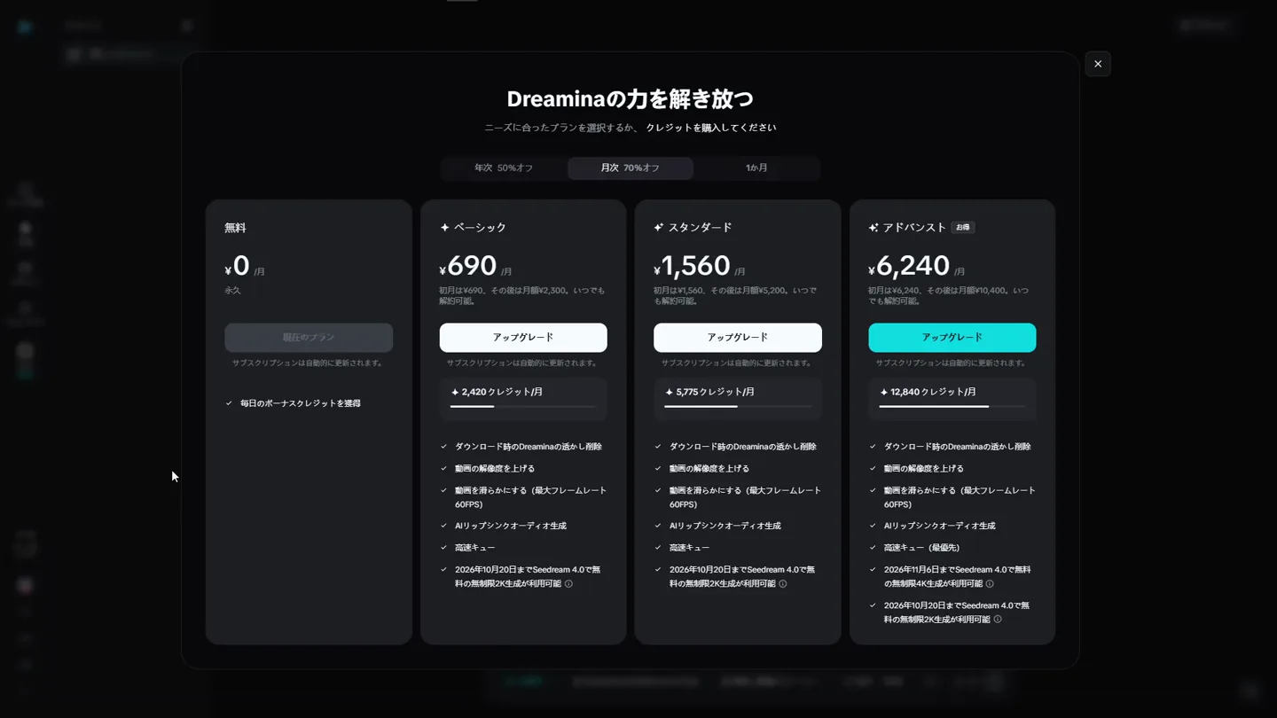Click checkmark beside 毎日のボーナスクレジットを獲得
Viewport: 1277px width, 718px height.
point(229,403)
